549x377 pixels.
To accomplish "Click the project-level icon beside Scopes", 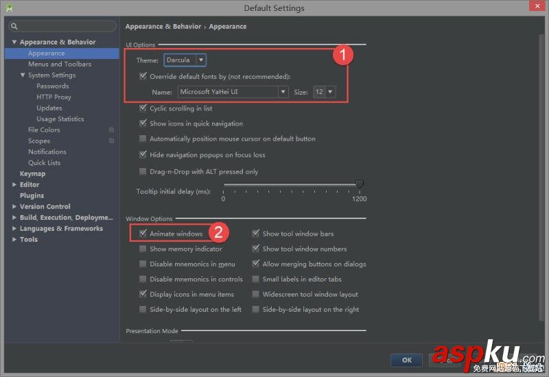I will (x=111, y=141).
